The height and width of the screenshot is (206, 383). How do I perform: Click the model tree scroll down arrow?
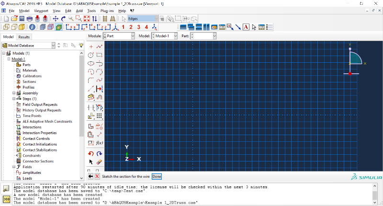coord(82,178)
